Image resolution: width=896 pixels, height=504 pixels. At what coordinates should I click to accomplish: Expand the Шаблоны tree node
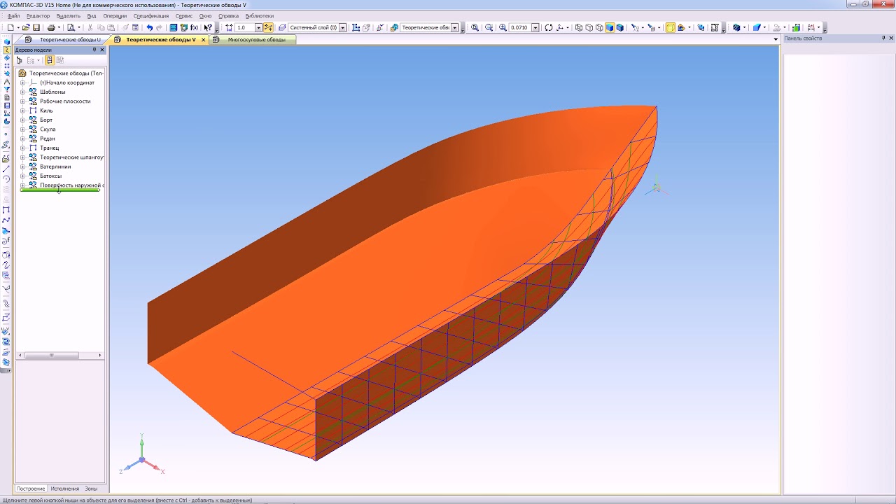click(x=22, y=92)
